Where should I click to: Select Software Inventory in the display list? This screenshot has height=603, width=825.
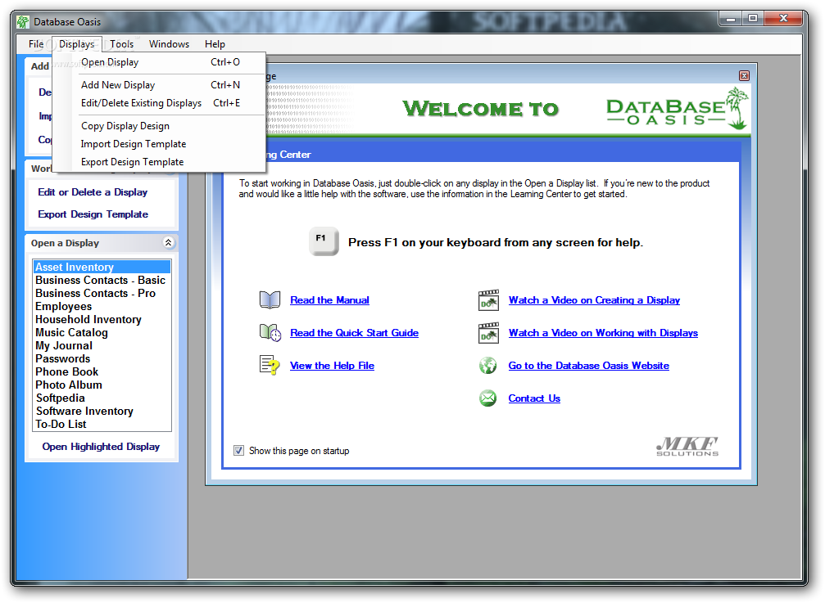(102, 412)
